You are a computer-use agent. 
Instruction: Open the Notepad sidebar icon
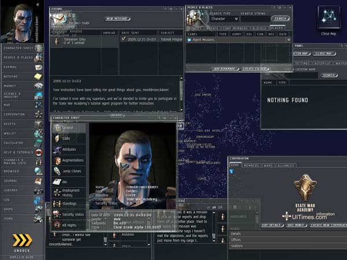point(22,76)
